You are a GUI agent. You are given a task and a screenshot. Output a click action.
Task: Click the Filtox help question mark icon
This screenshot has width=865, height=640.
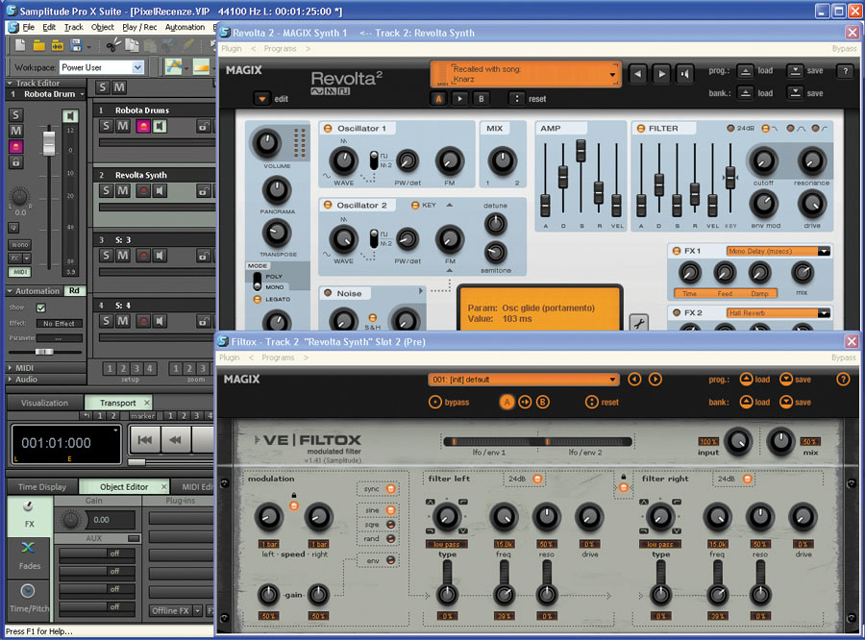[x=843, y=380]
